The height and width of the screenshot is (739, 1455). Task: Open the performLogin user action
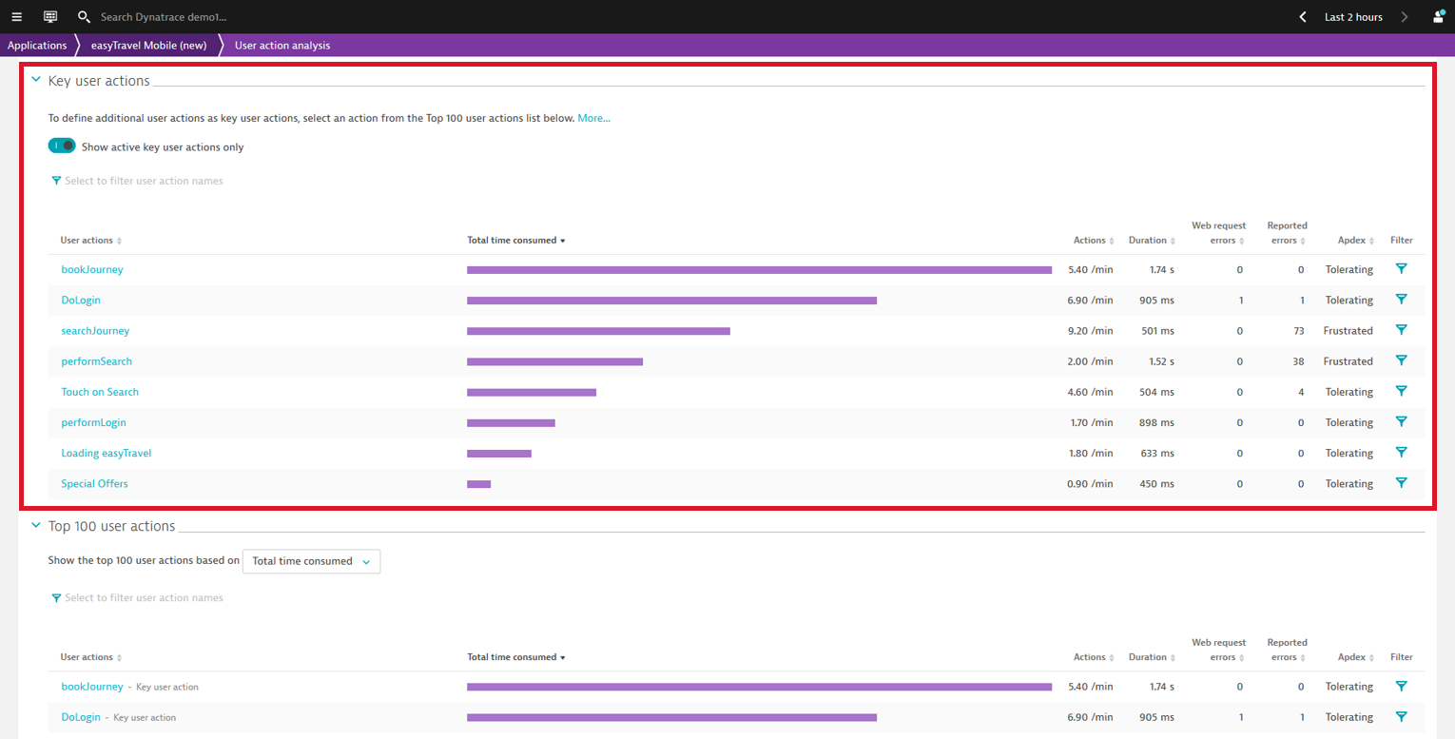93,422
